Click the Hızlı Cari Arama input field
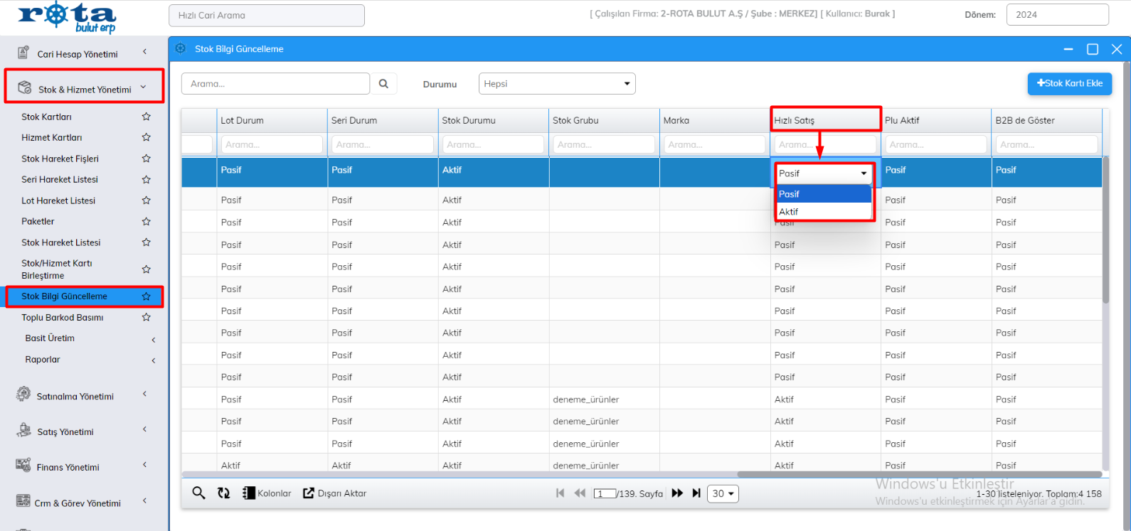 [x=266, y=15]
